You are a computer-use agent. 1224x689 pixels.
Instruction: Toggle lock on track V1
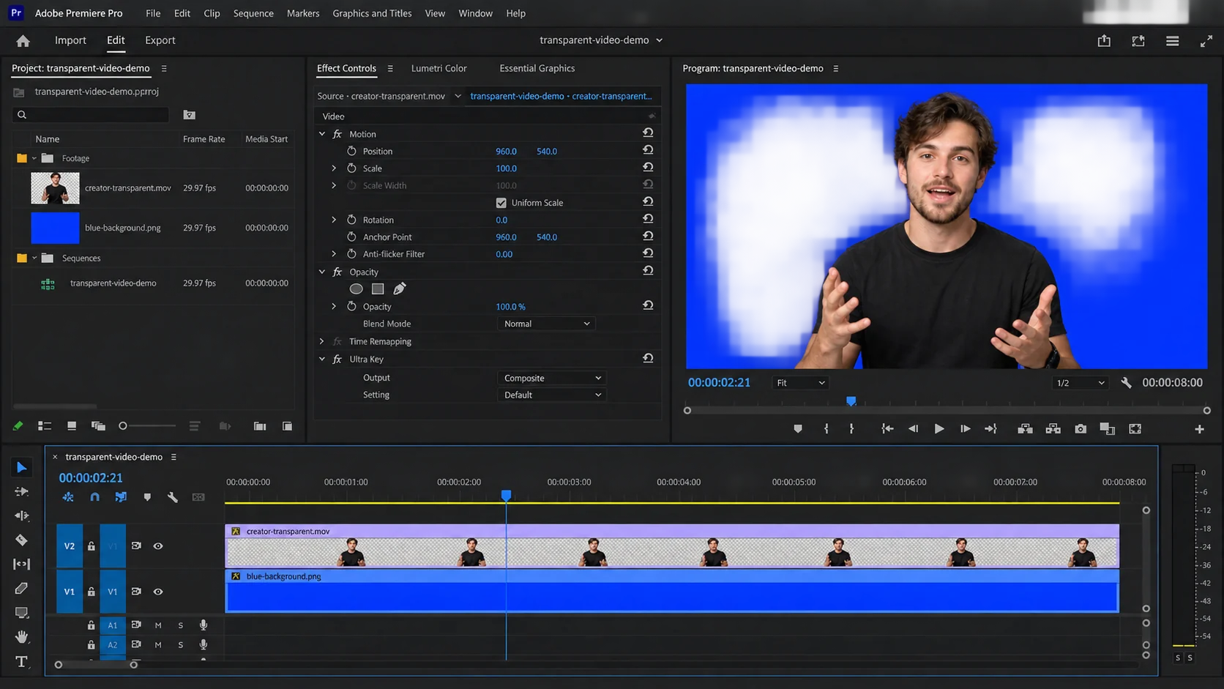(92, 592)
